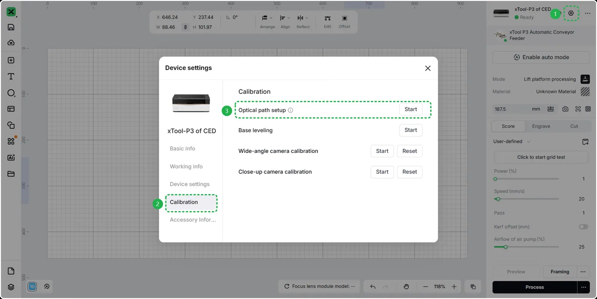Click the Airflow of air pump slider
Viewport: 597px width, 299px height.
pyautogui.click(x=526, y=247)
